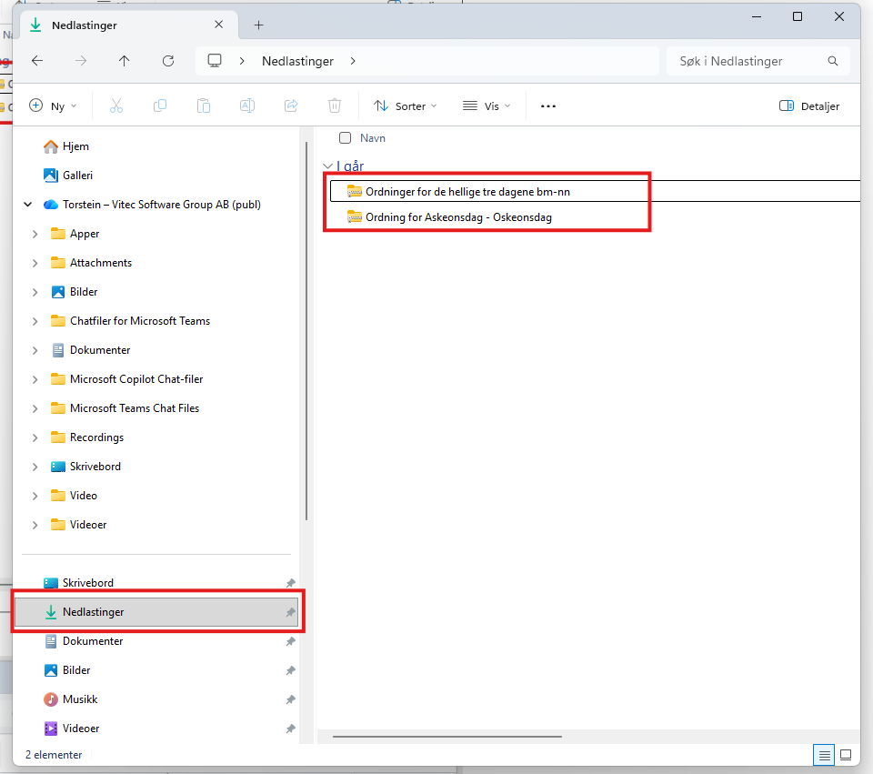Open a new tab with plus button
Screen dimensions: 873x774
click(x=258, y=25)
